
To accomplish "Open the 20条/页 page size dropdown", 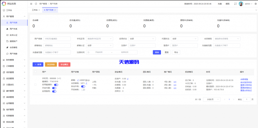I will pos(211,99).
